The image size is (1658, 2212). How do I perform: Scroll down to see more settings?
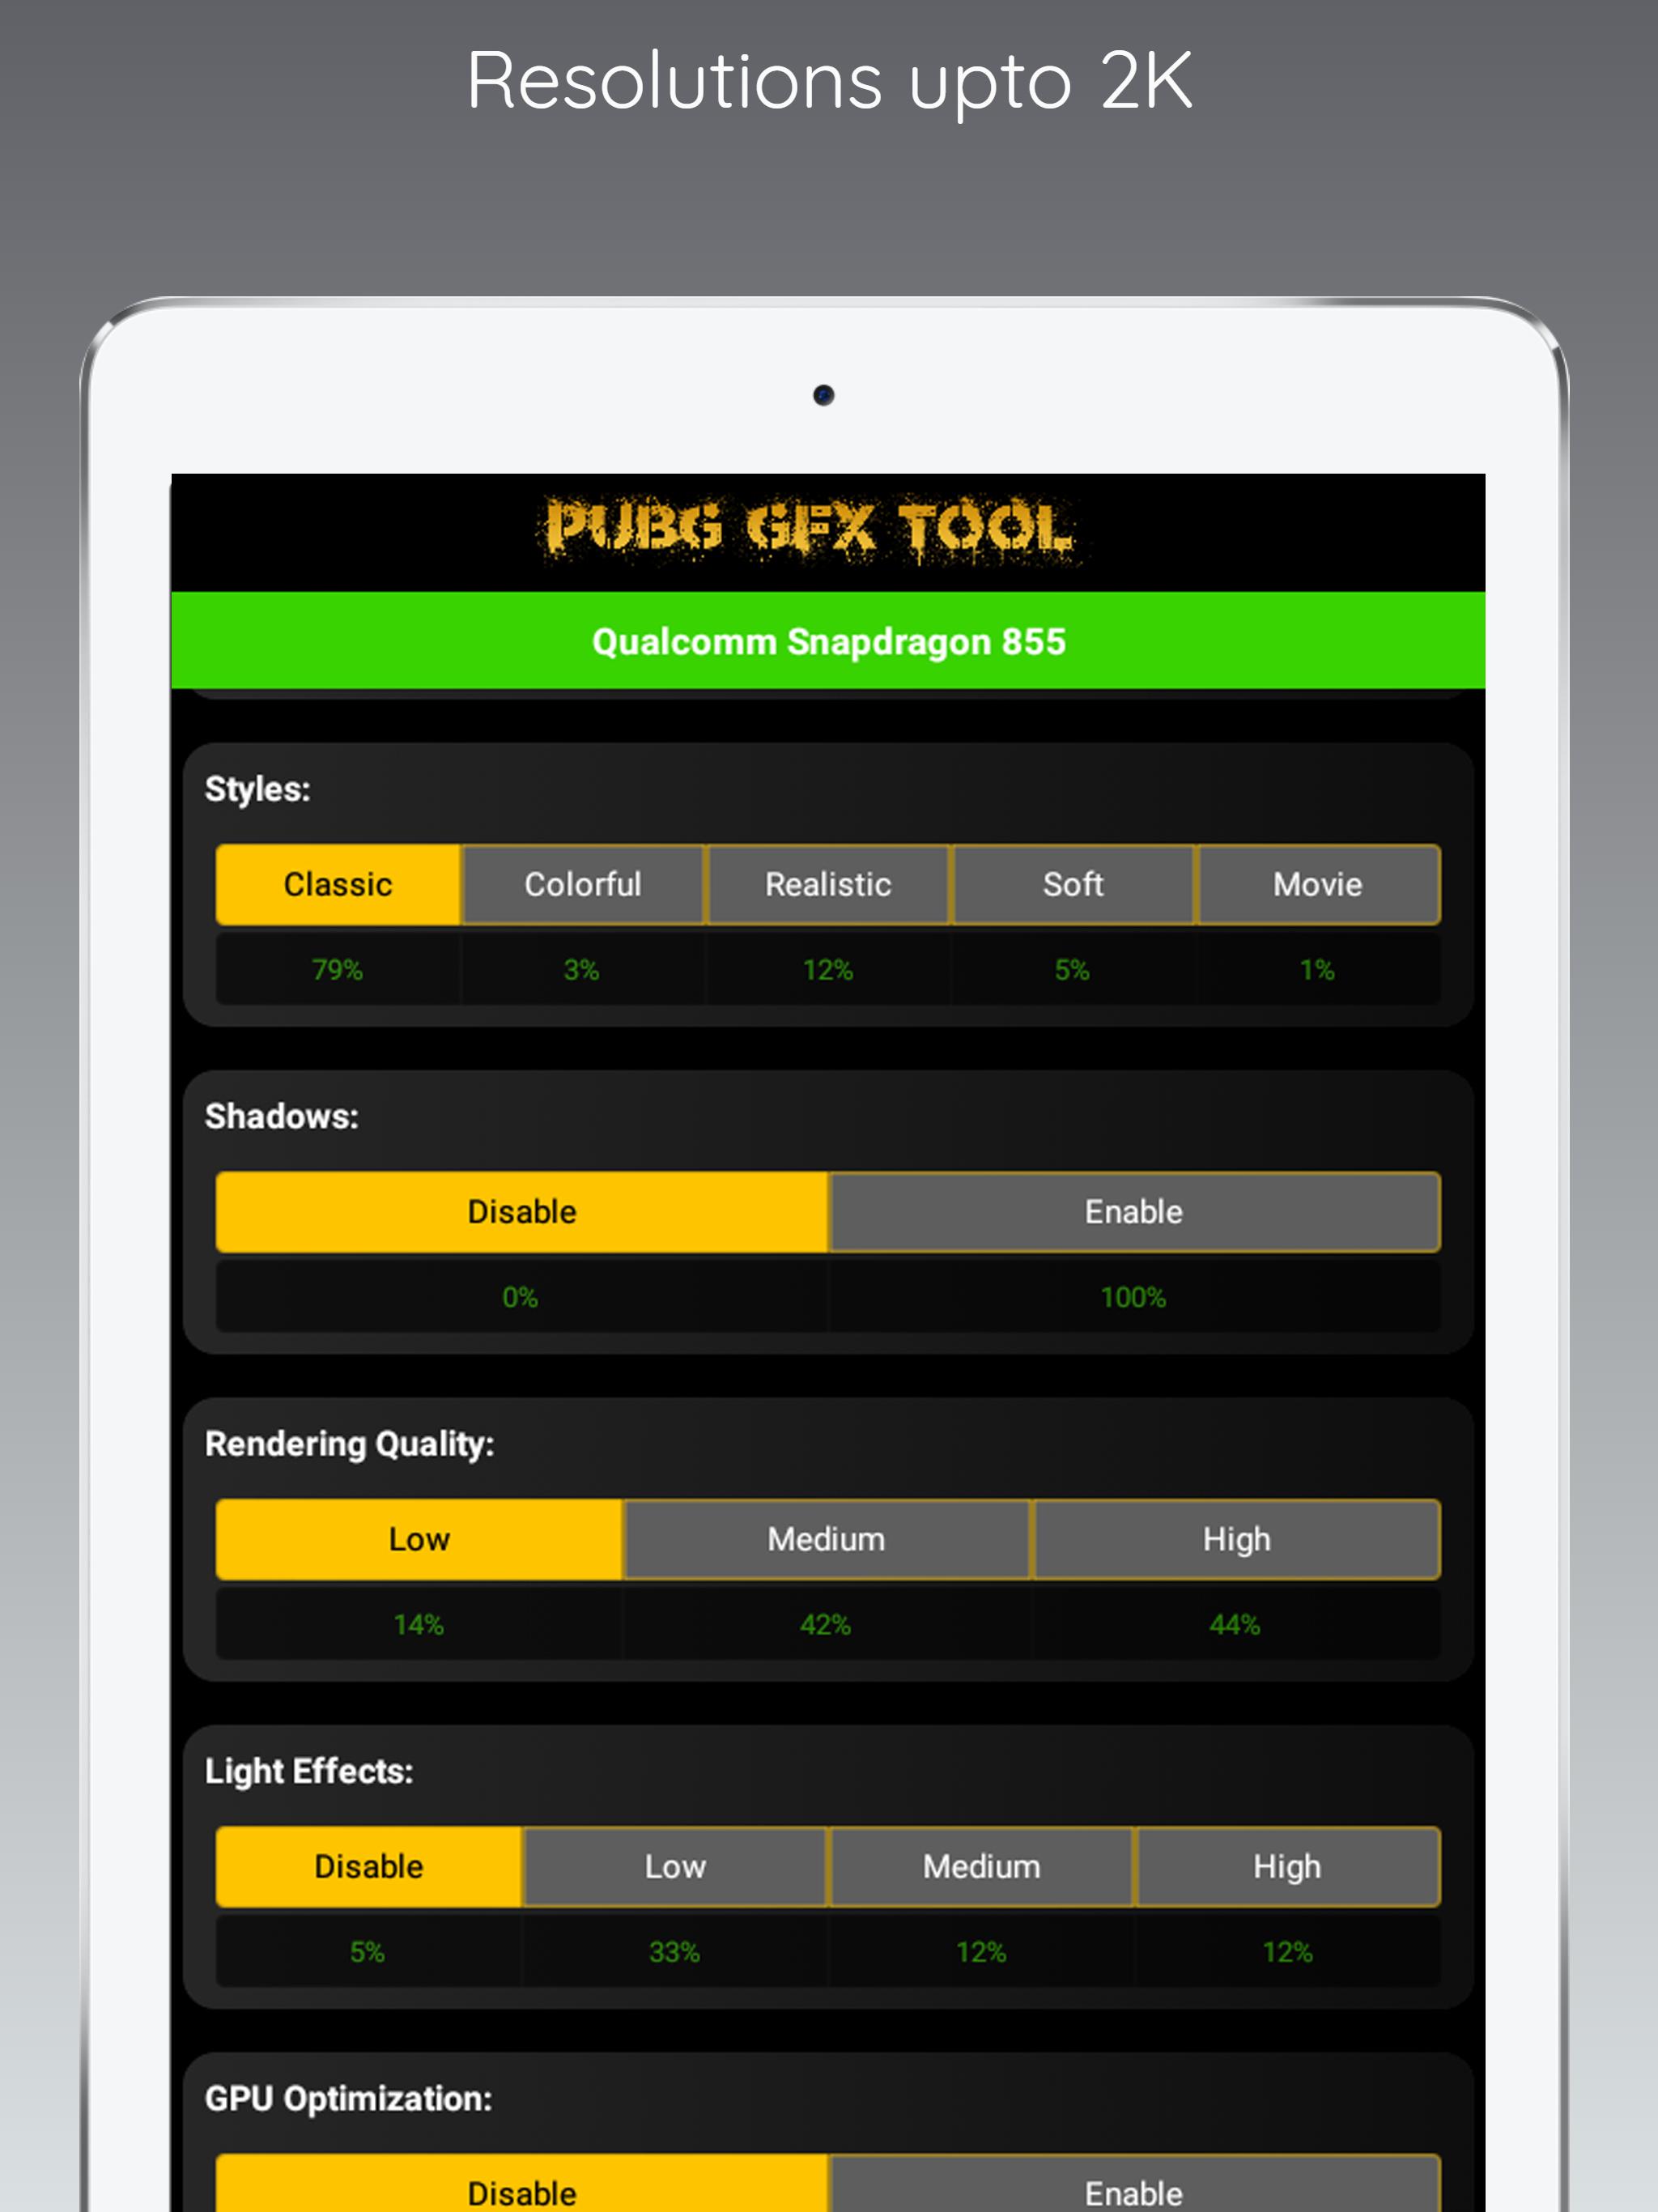point(829,2090)
